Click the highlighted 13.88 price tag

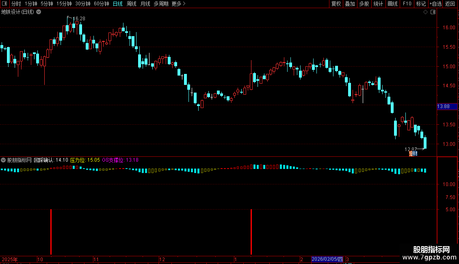447,106
